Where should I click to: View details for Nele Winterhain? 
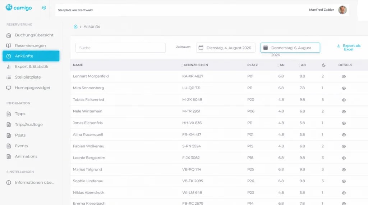[344, 112]
